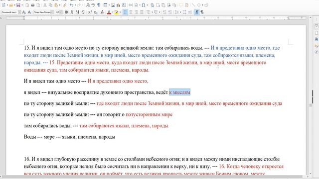Image resolution: width=319 pixels, height=179 pixels.
Task: Align paragraph left
Action: pos(125,12)
